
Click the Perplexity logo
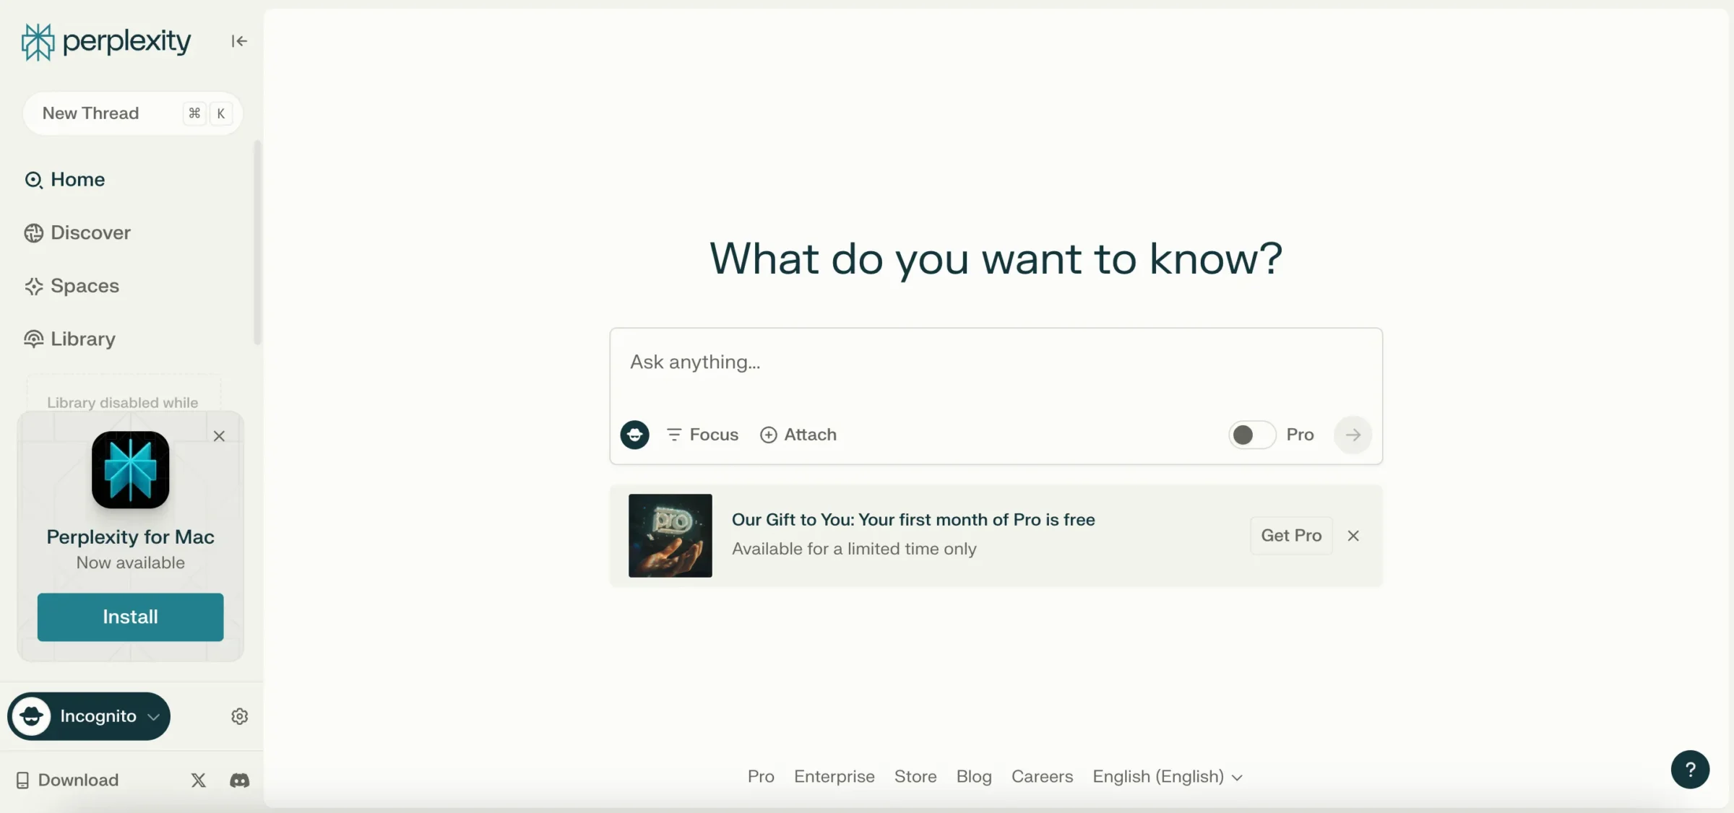106,41
